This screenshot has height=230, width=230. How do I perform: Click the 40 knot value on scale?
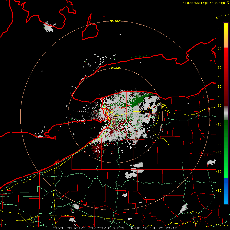coord(220,77)
